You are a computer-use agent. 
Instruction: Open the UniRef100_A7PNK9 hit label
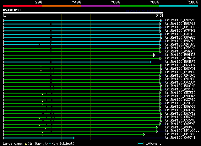click(x=180, y=31)
